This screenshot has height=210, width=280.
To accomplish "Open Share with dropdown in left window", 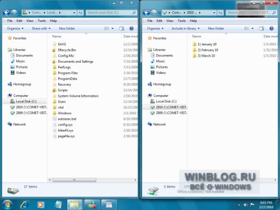I will coord(41,29).
